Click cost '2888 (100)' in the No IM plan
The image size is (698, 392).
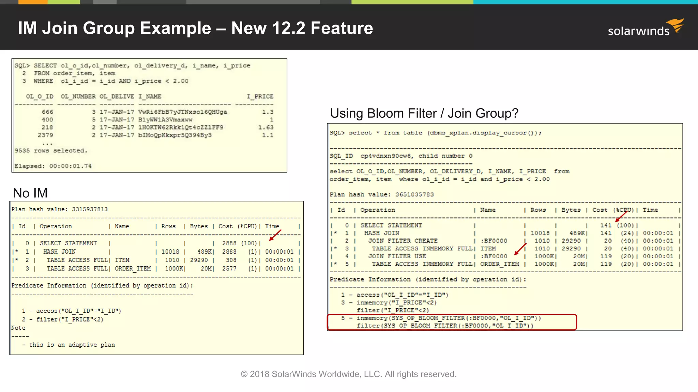[239, 243]
